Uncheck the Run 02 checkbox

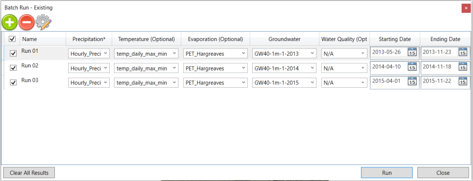pos(13,68)
